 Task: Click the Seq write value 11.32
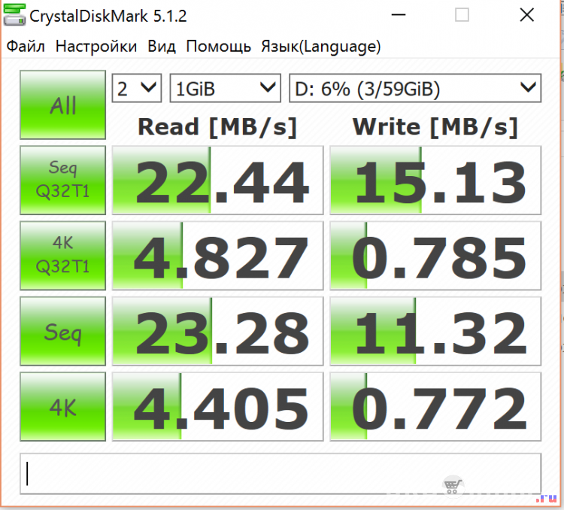tap(435, 331)
